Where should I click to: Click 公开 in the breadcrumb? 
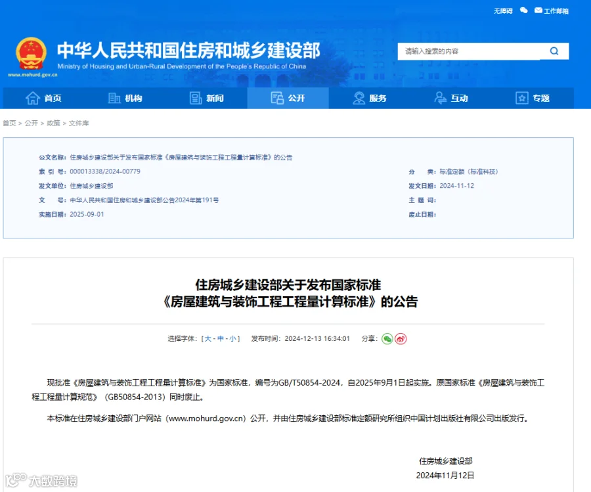[32, 123]
